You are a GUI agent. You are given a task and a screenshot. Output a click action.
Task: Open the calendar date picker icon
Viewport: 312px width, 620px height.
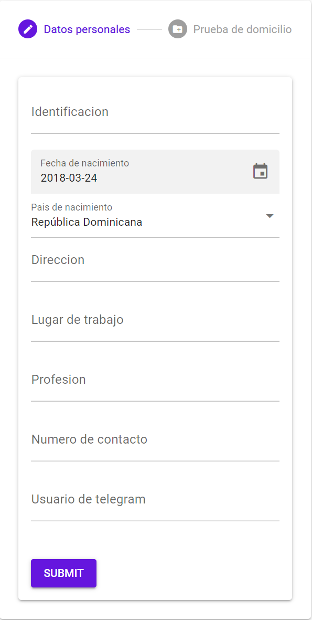260,171
